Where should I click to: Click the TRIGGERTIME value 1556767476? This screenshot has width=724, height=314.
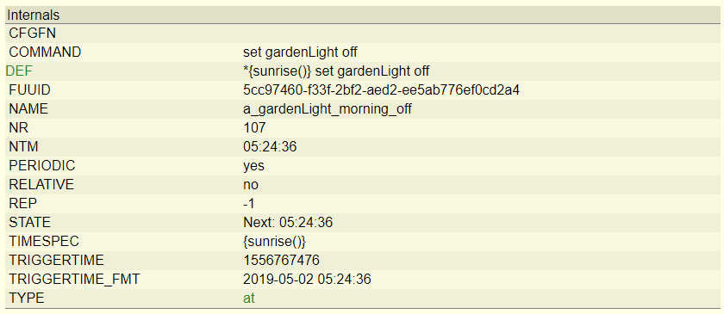click(281, 261)
